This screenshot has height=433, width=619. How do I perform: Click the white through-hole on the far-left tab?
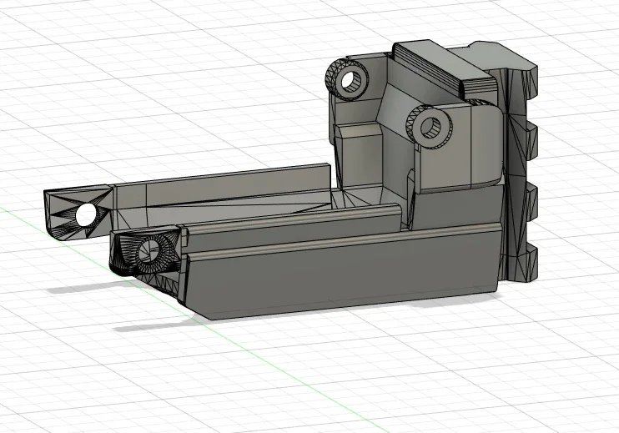(85, 215)
